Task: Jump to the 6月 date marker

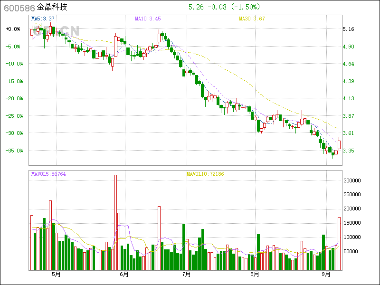Action: click(x=124, y=275)
